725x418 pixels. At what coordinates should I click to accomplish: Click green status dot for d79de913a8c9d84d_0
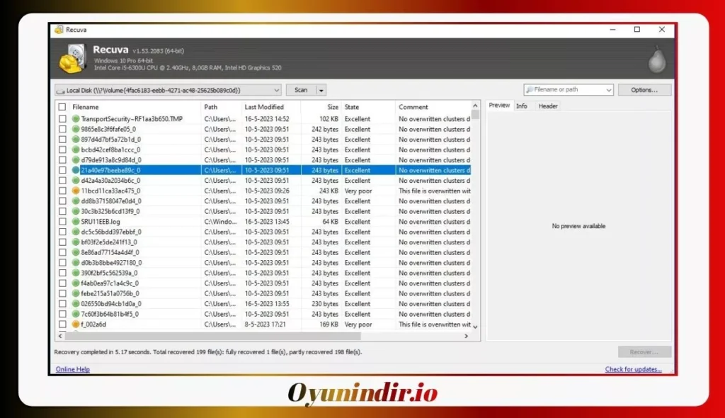pos(76,160)
